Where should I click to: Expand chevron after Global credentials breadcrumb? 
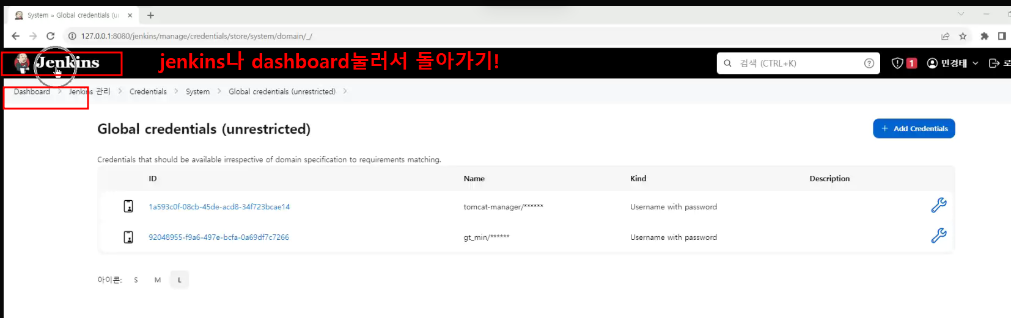pyautogui.click(x=345, y=91)
